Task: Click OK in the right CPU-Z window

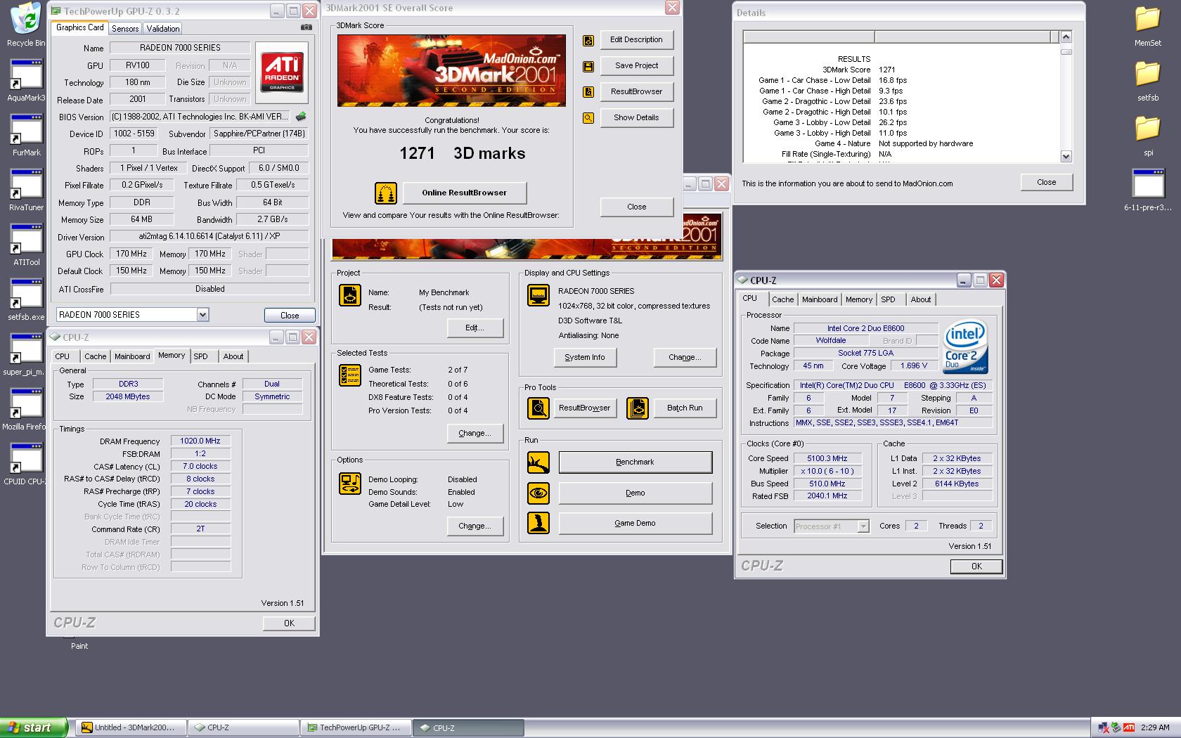Action: [976, 567]
